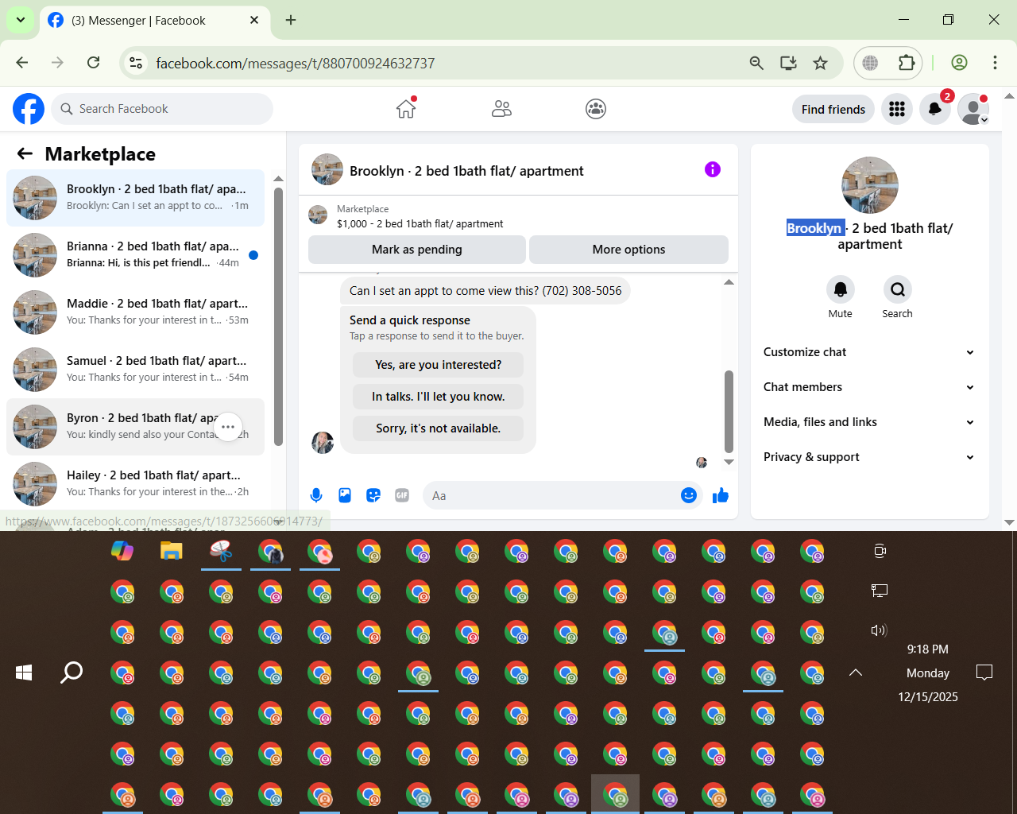Install app icon in address bar
This screenshot has width=1017, height=814.
tap(788, 63)
